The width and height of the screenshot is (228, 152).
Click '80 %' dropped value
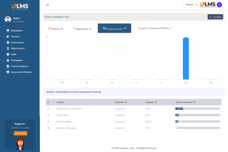click(x=148, y=109)
